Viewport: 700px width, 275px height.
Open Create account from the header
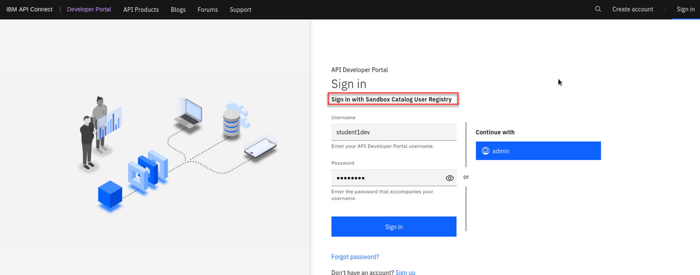point(632,9)
